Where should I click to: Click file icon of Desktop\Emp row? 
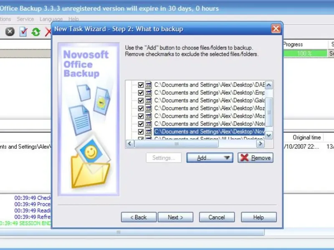(x=149, y=92)
